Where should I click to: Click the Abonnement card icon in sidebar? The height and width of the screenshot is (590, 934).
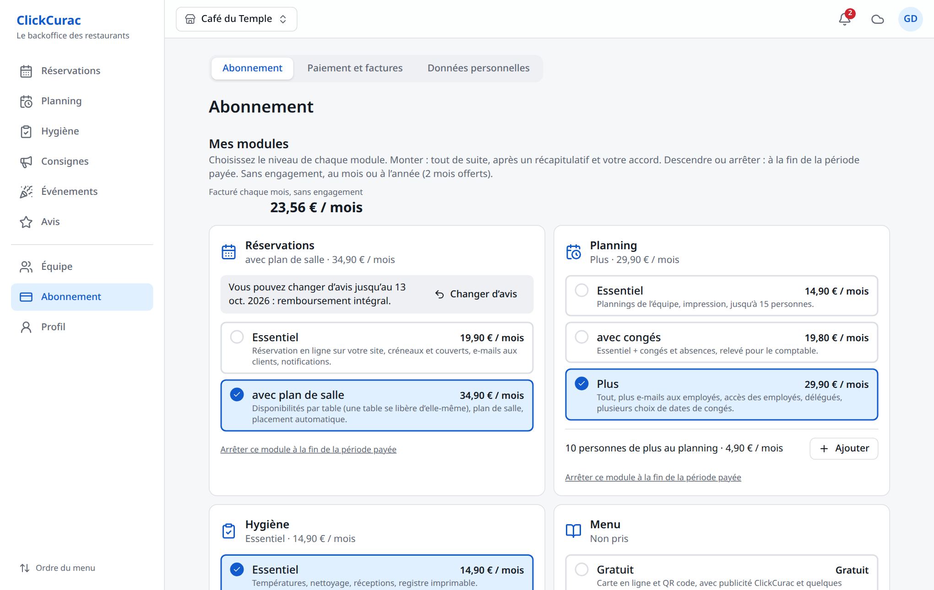26,297
